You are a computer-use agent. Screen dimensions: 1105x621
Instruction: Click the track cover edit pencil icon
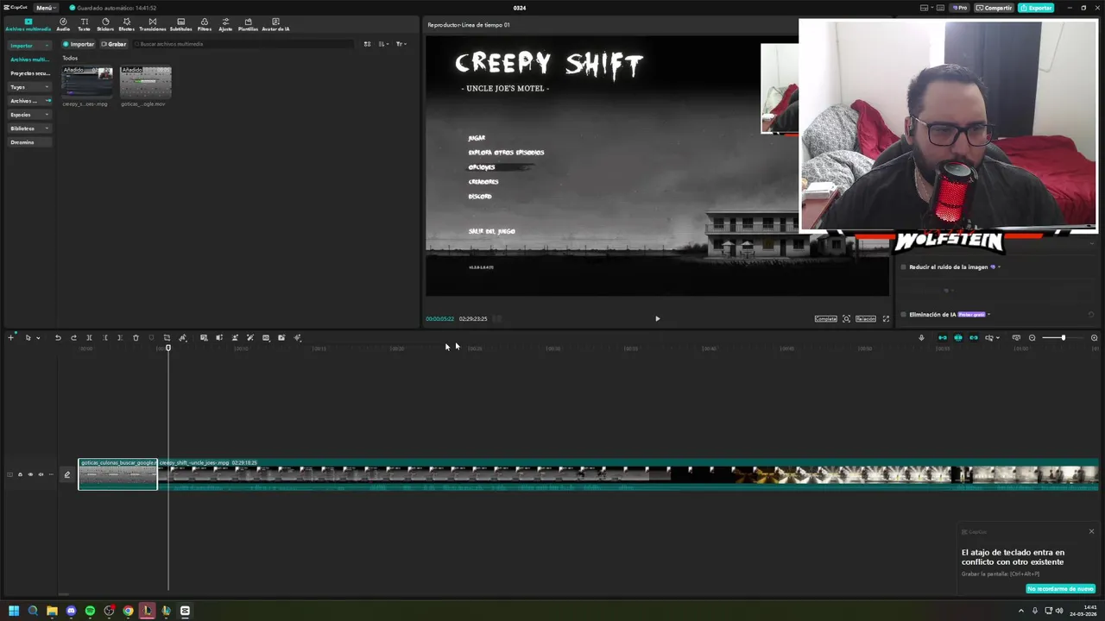(66, 474)
